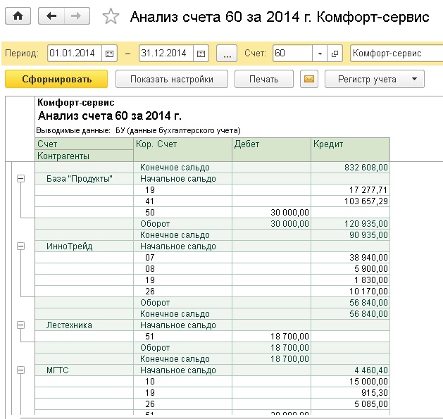Click the Кор. Счет column header
This screenshot has height=419, width=443.
click(183, 149)
